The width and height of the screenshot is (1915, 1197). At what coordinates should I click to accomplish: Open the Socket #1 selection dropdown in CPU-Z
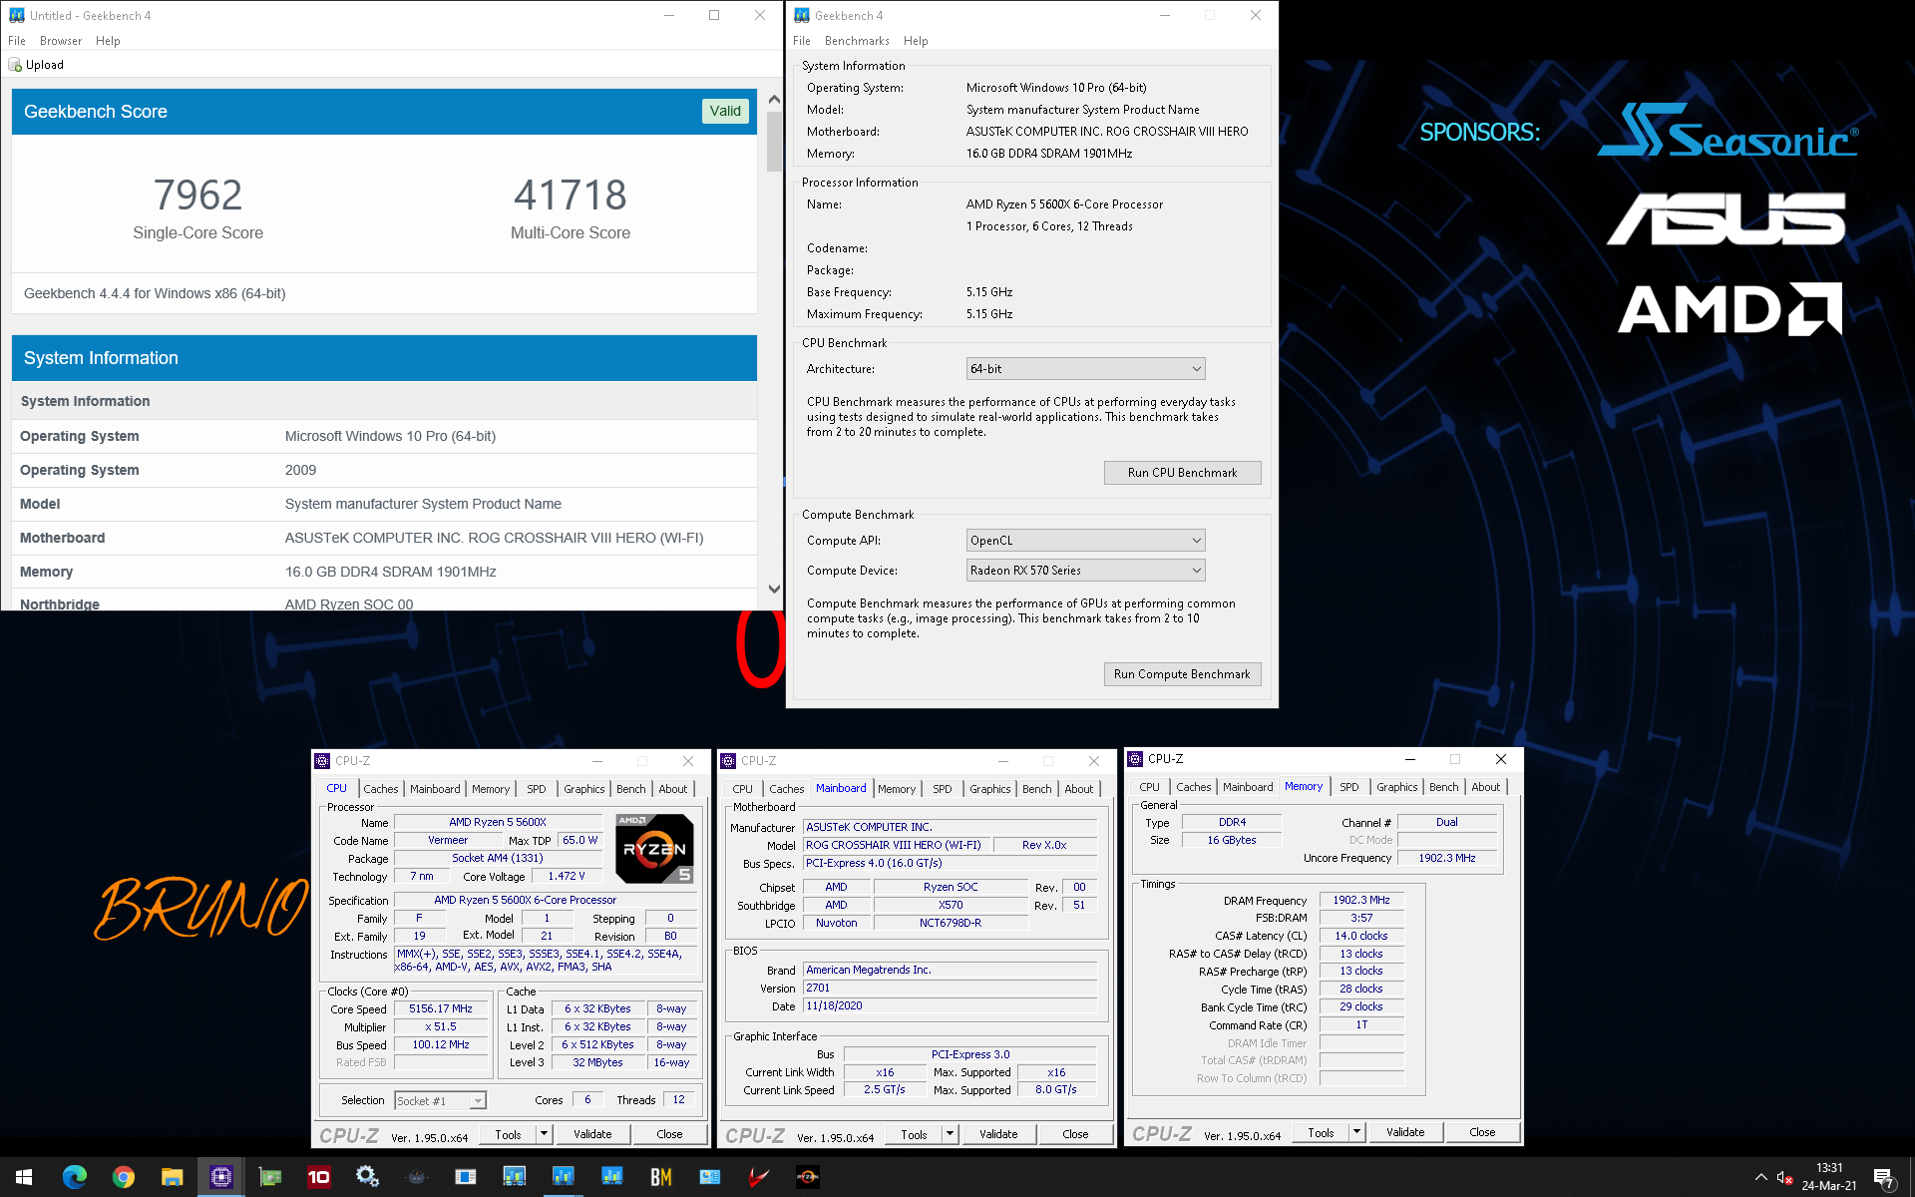[x=440, y=1101]
